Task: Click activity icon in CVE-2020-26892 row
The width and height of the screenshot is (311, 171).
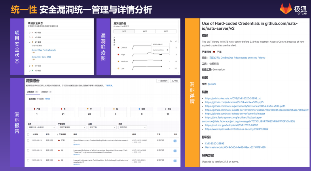Action: [x=175, y=141]
